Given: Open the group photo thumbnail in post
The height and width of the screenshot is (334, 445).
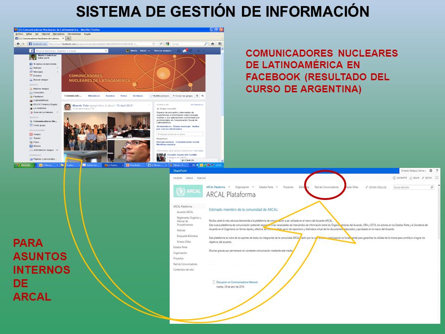Looking at the screenshot, I should coord(85,131).
